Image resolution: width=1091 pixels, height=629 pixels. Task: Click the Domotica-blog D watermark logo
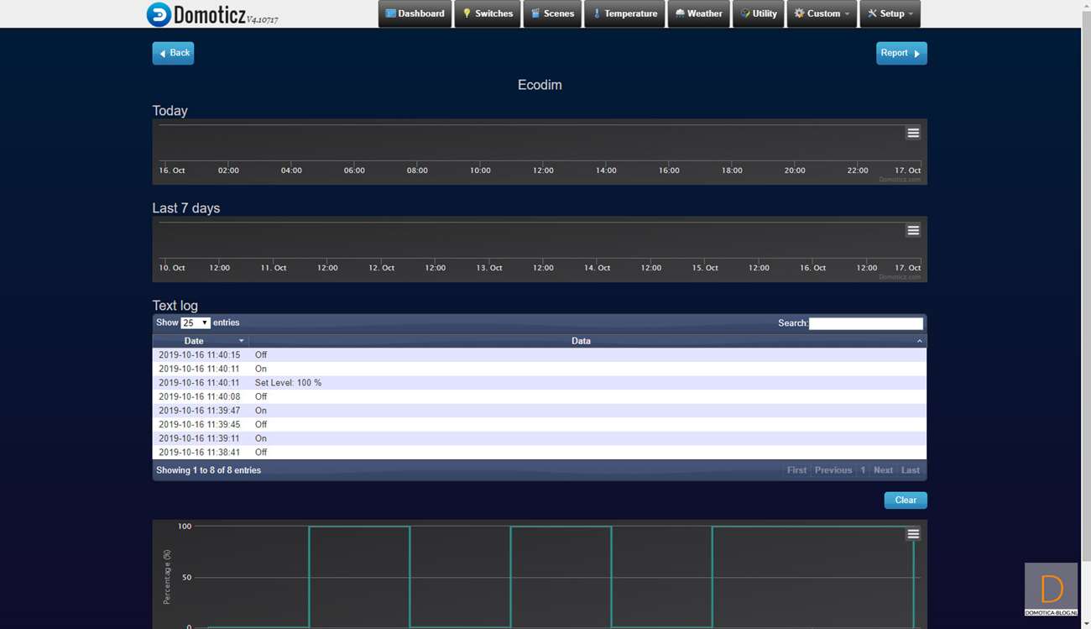1051,589
